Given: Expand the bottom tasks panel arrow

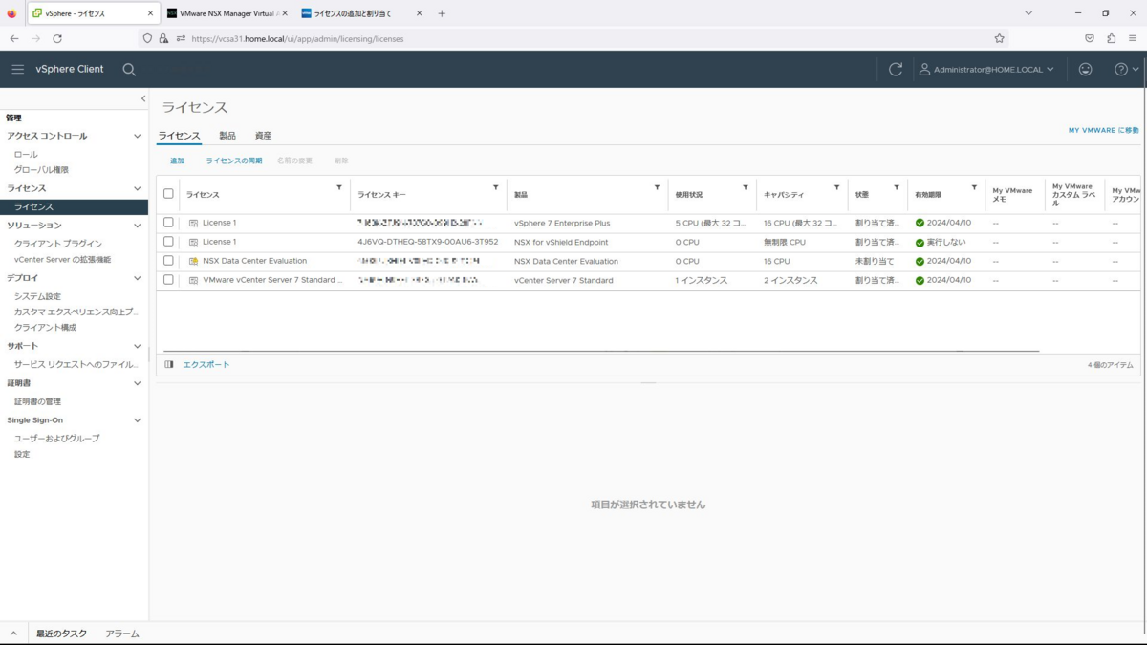Looking at the screenshot, I should 13,634.
